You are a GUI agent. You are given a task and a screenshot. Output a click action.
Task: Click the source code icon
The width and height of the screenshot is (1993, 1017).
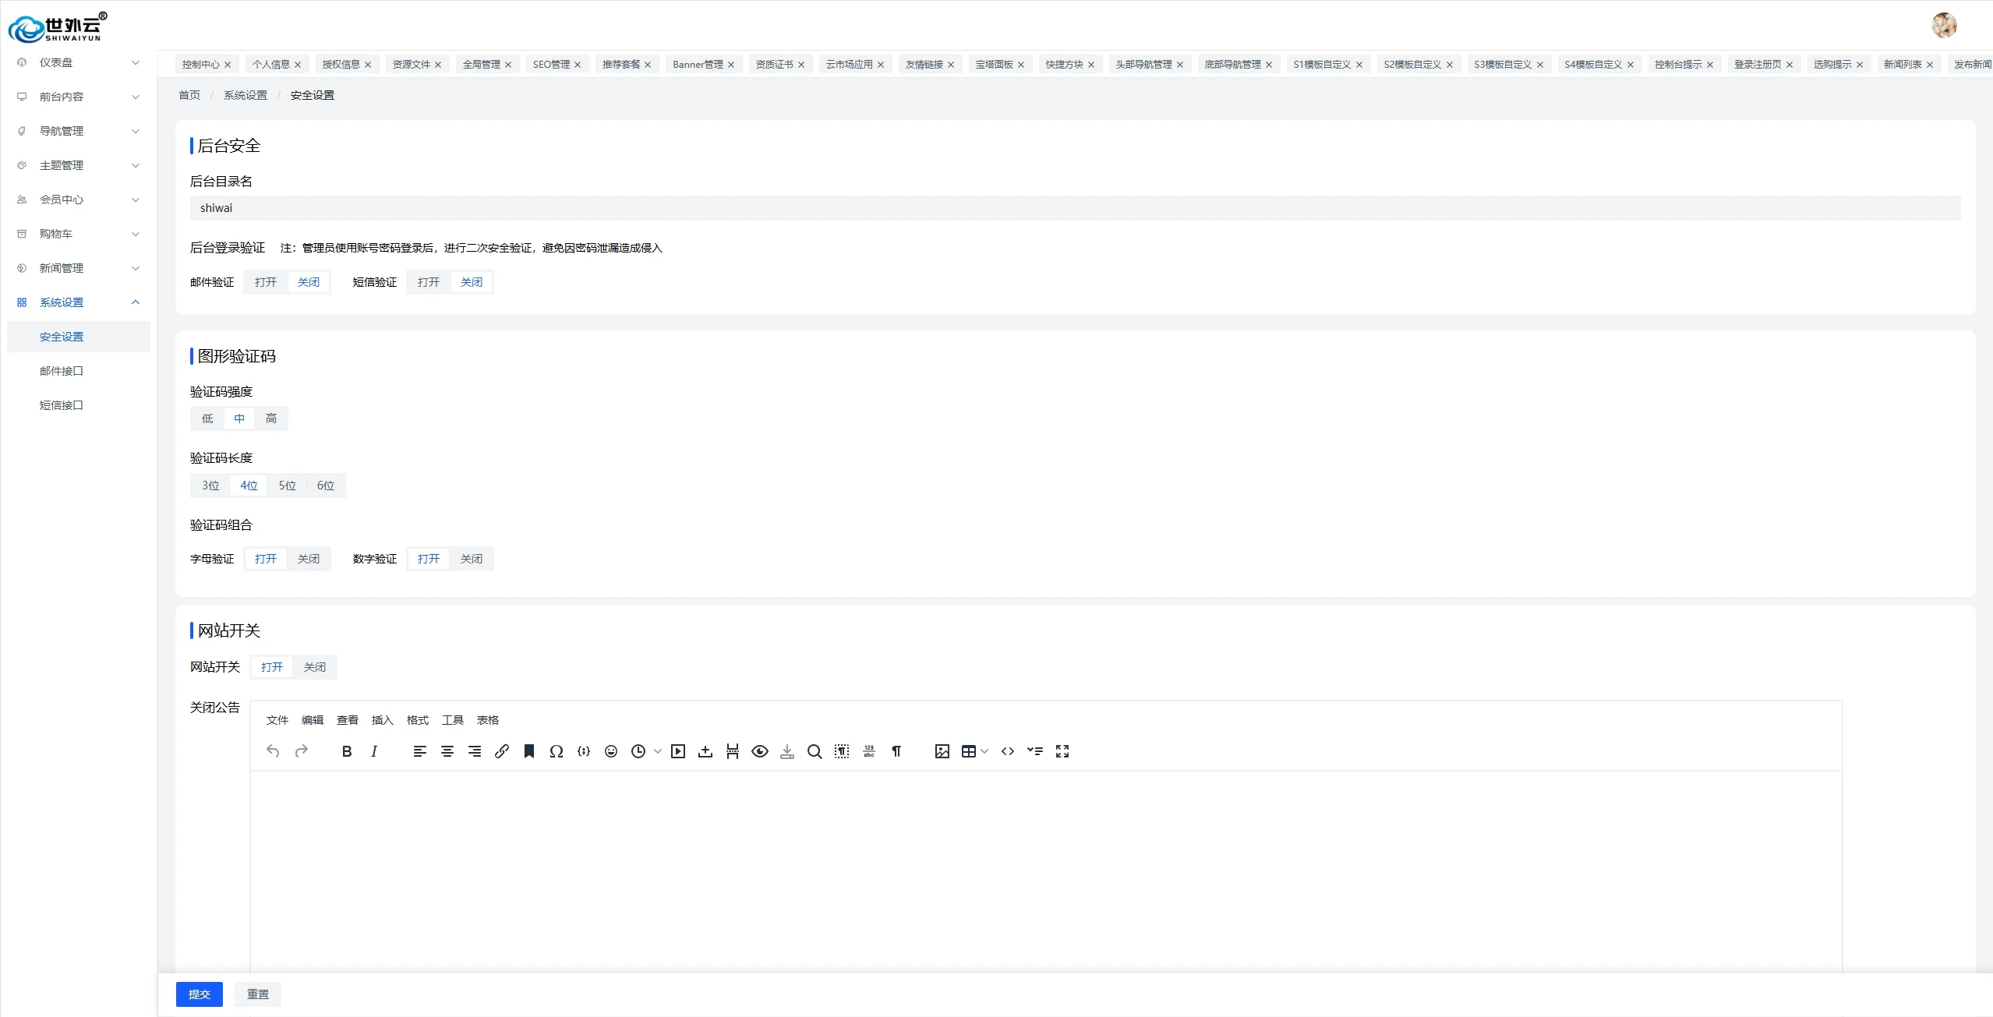(1008, 751)
